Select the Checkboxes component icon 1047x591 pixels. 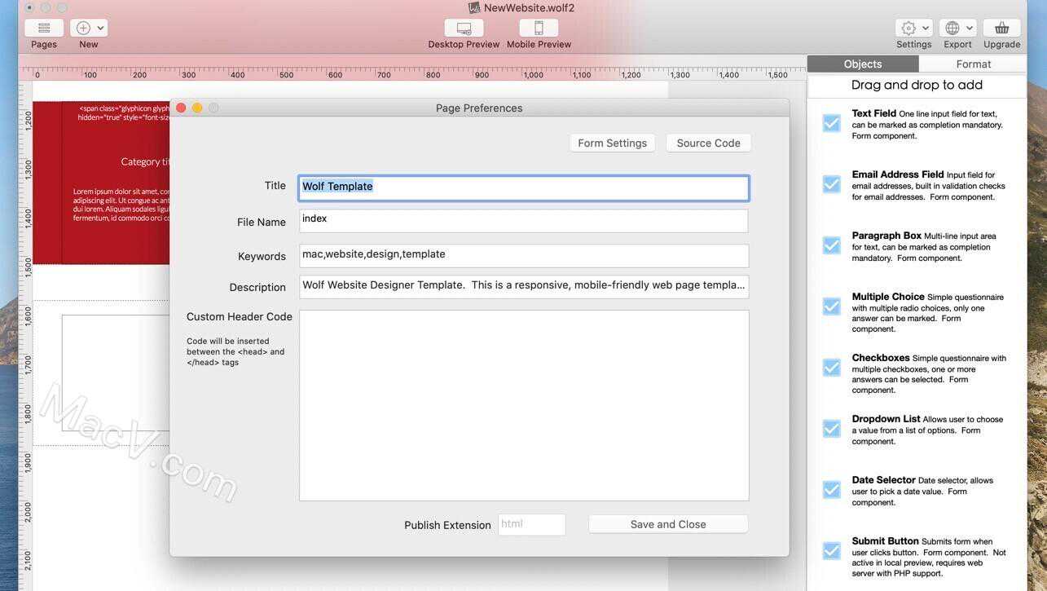coord(831,368)
